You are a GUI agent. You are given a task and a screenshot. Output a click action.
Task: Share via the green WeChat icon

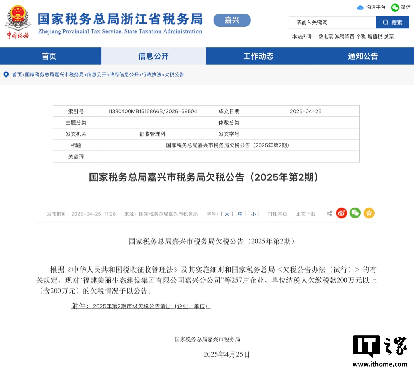(x=355, y=213)
